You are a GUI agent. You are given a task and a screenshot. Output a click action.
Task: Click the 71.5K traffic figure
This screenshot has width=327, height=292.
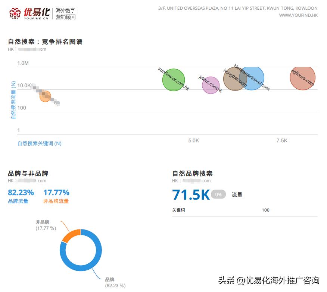click(x=190, y=194)
